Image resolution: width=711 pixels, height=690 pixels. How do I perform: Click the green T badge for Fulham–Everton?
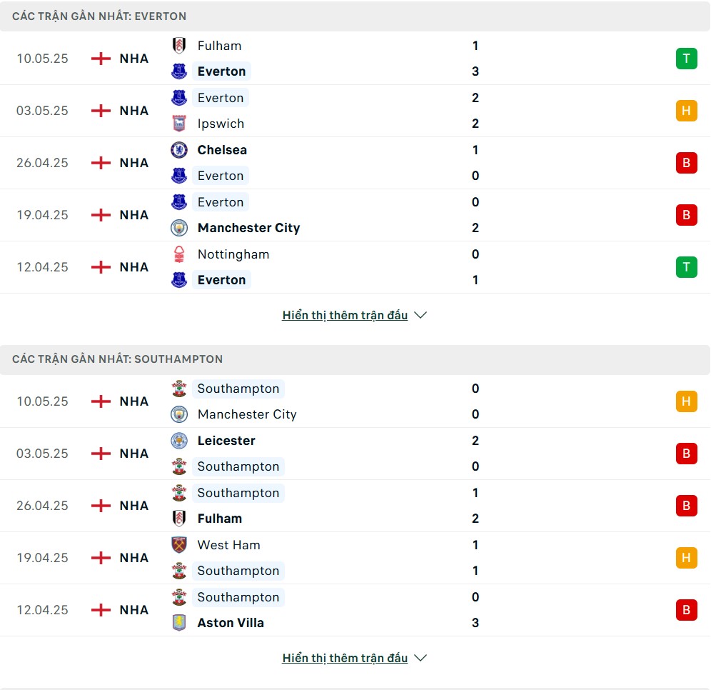click(x=686, y=59)
